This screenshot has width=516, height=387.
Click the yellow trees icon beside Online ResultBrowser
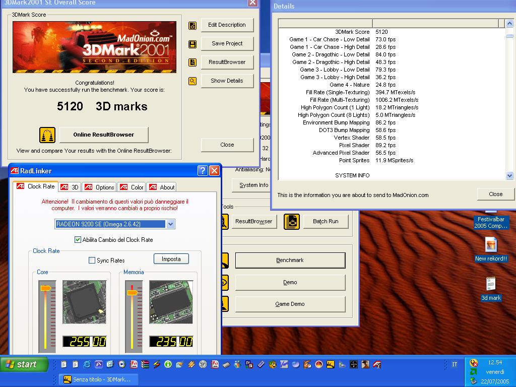point(47,135)
